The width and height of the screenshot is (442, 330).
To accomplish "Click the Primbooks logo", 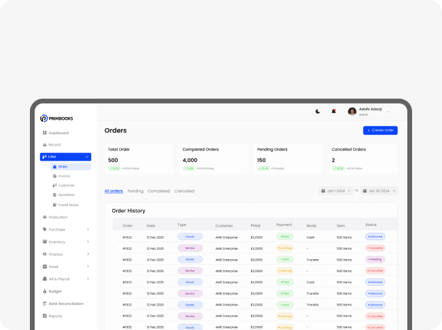I will [x=56, y=118].
